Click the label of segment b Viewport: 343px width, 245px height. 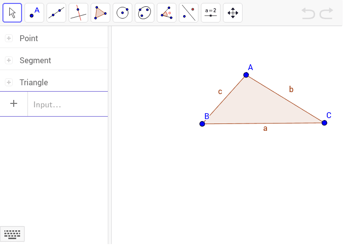point(291,89)
